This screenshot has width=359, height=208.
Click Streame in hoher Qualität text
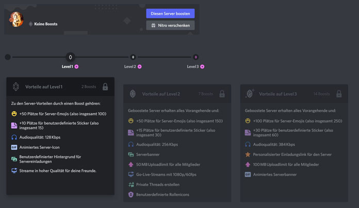[x=58, y=170]
